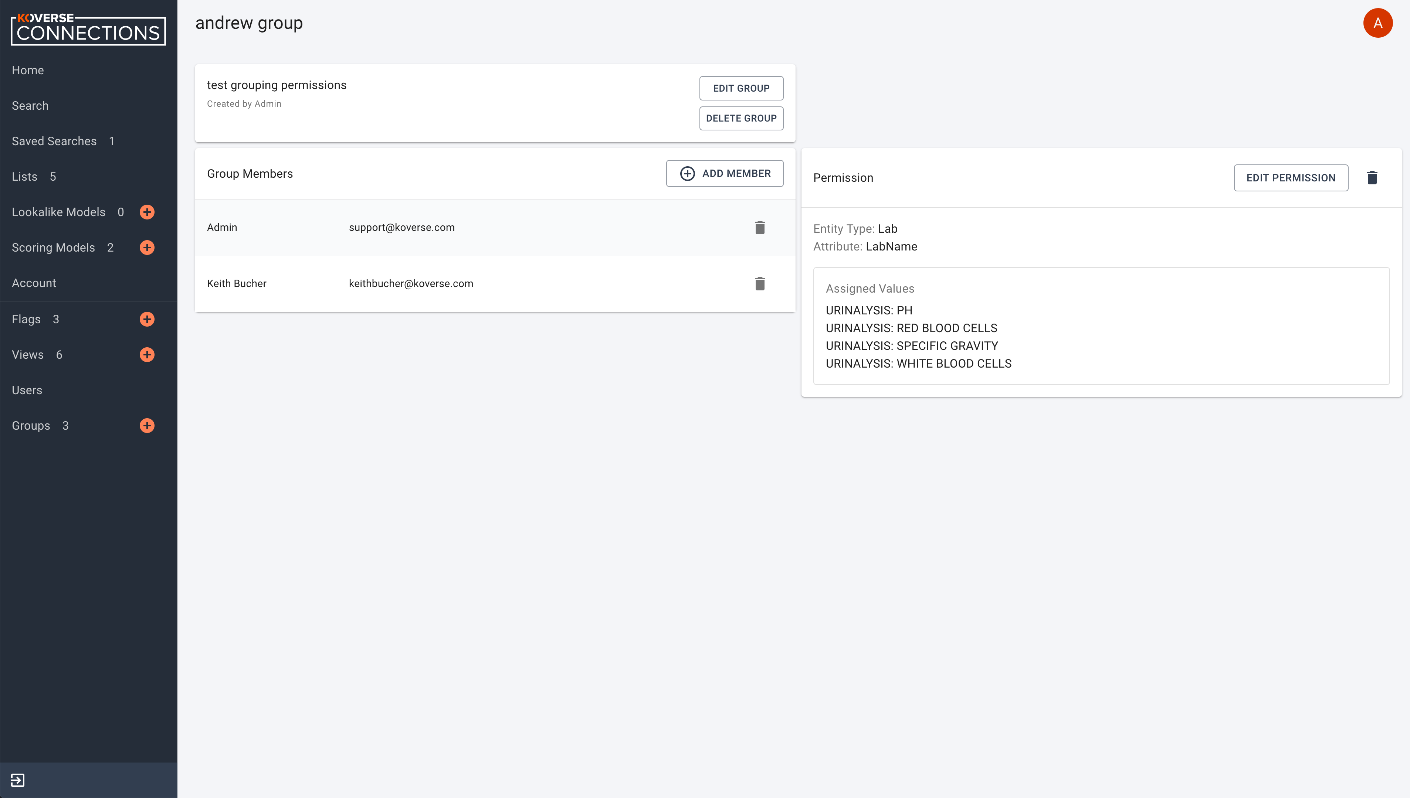Go to Home in sidebar
The image size is (1410, 798).
(28, 70)
